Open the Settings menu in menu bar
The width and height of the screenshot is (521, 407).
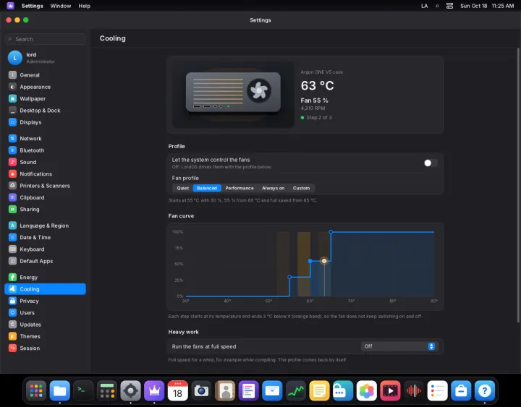(33, 6)
